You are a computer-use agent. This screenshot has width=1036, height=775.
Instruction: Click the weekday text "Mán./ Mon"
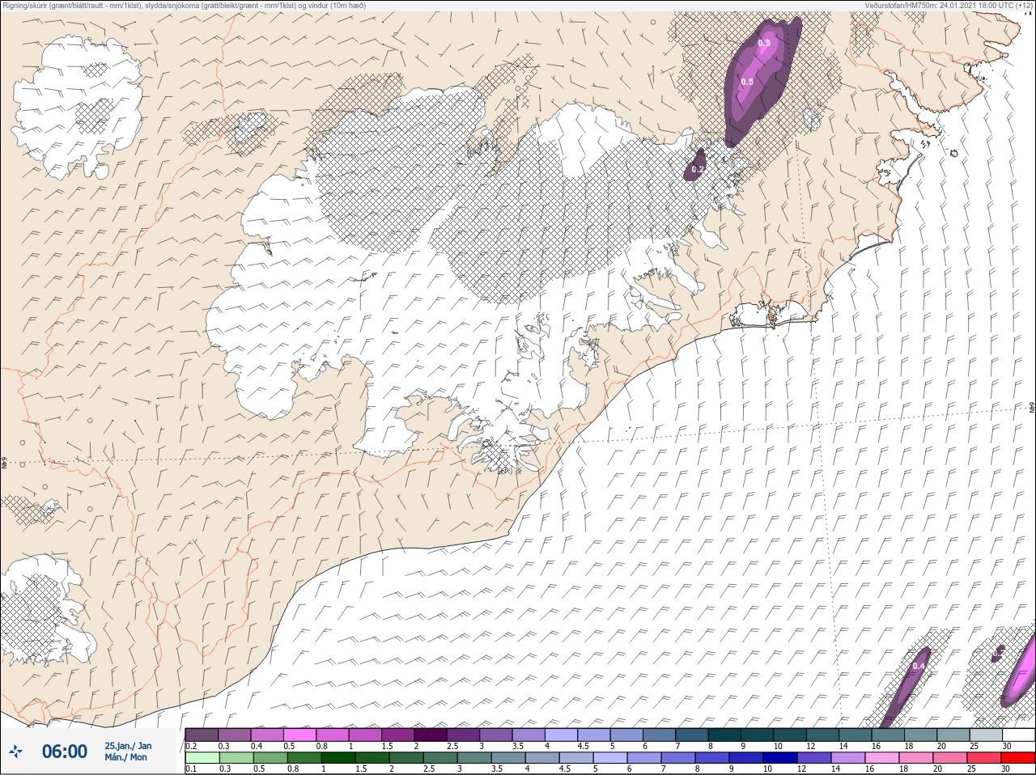(x=125, y=757)
